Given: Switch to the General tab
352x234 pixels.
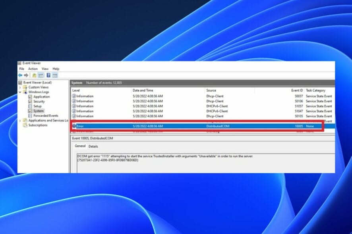Looking at the screenshot, I should tap(80, 146).
